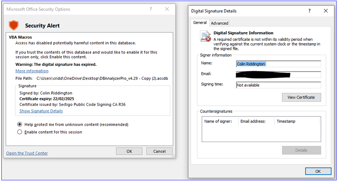
Task: Click 'Certificate issued by: Sectigo' text
Action: click(72, 105)
